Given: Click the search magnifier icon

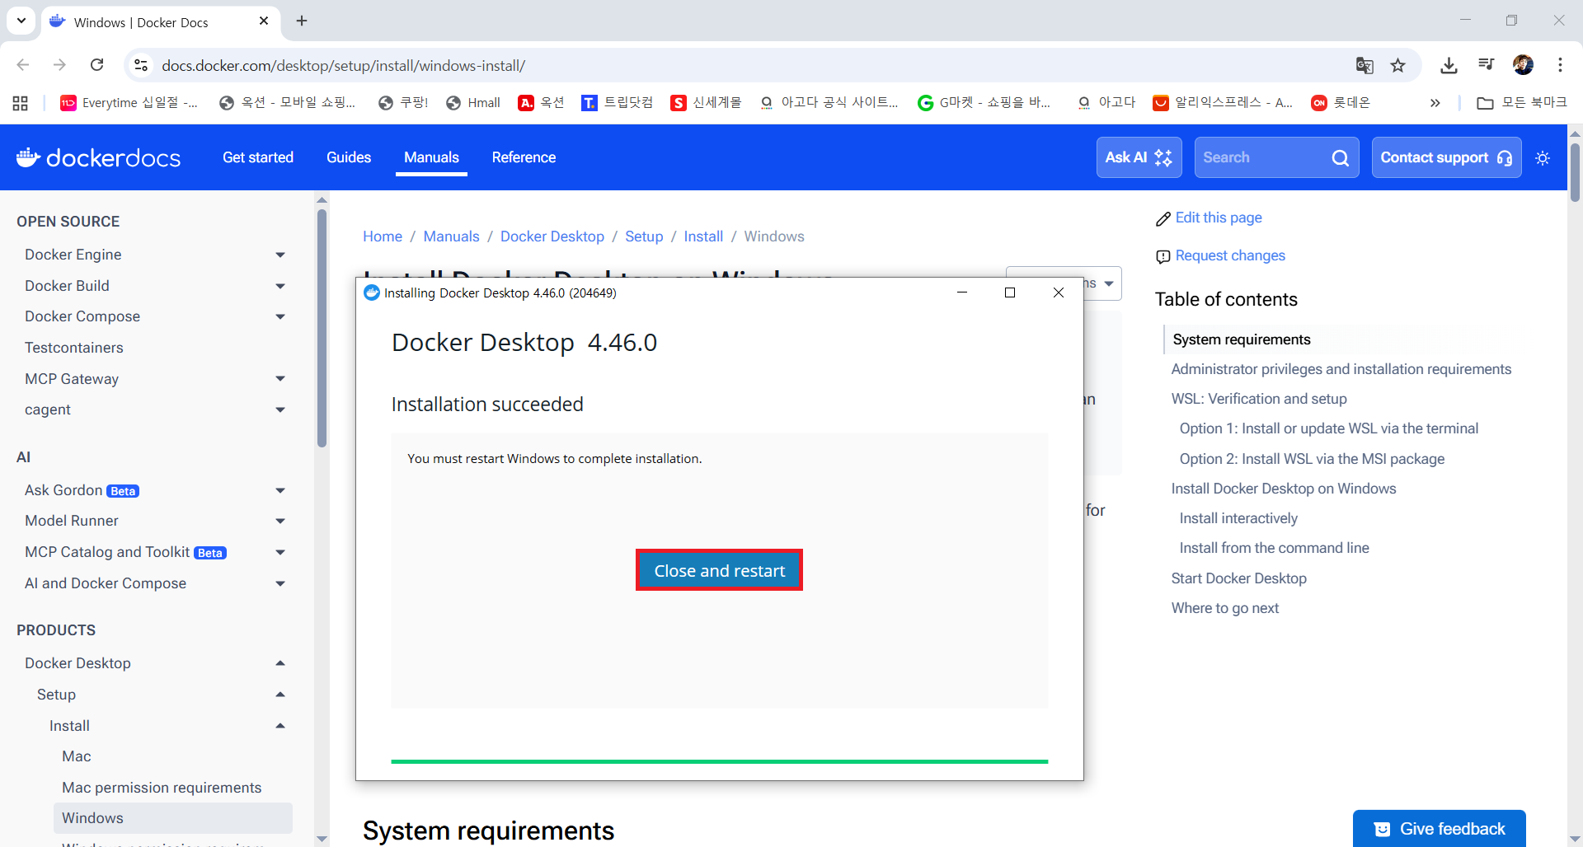Looking at the screenshot, I should point(1341,158).
